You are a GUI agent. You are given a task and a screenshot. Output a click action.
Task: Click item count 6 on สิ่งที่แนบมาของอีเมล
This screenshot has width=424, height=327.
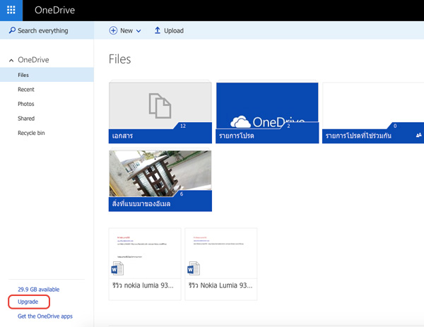click(182, 194)
